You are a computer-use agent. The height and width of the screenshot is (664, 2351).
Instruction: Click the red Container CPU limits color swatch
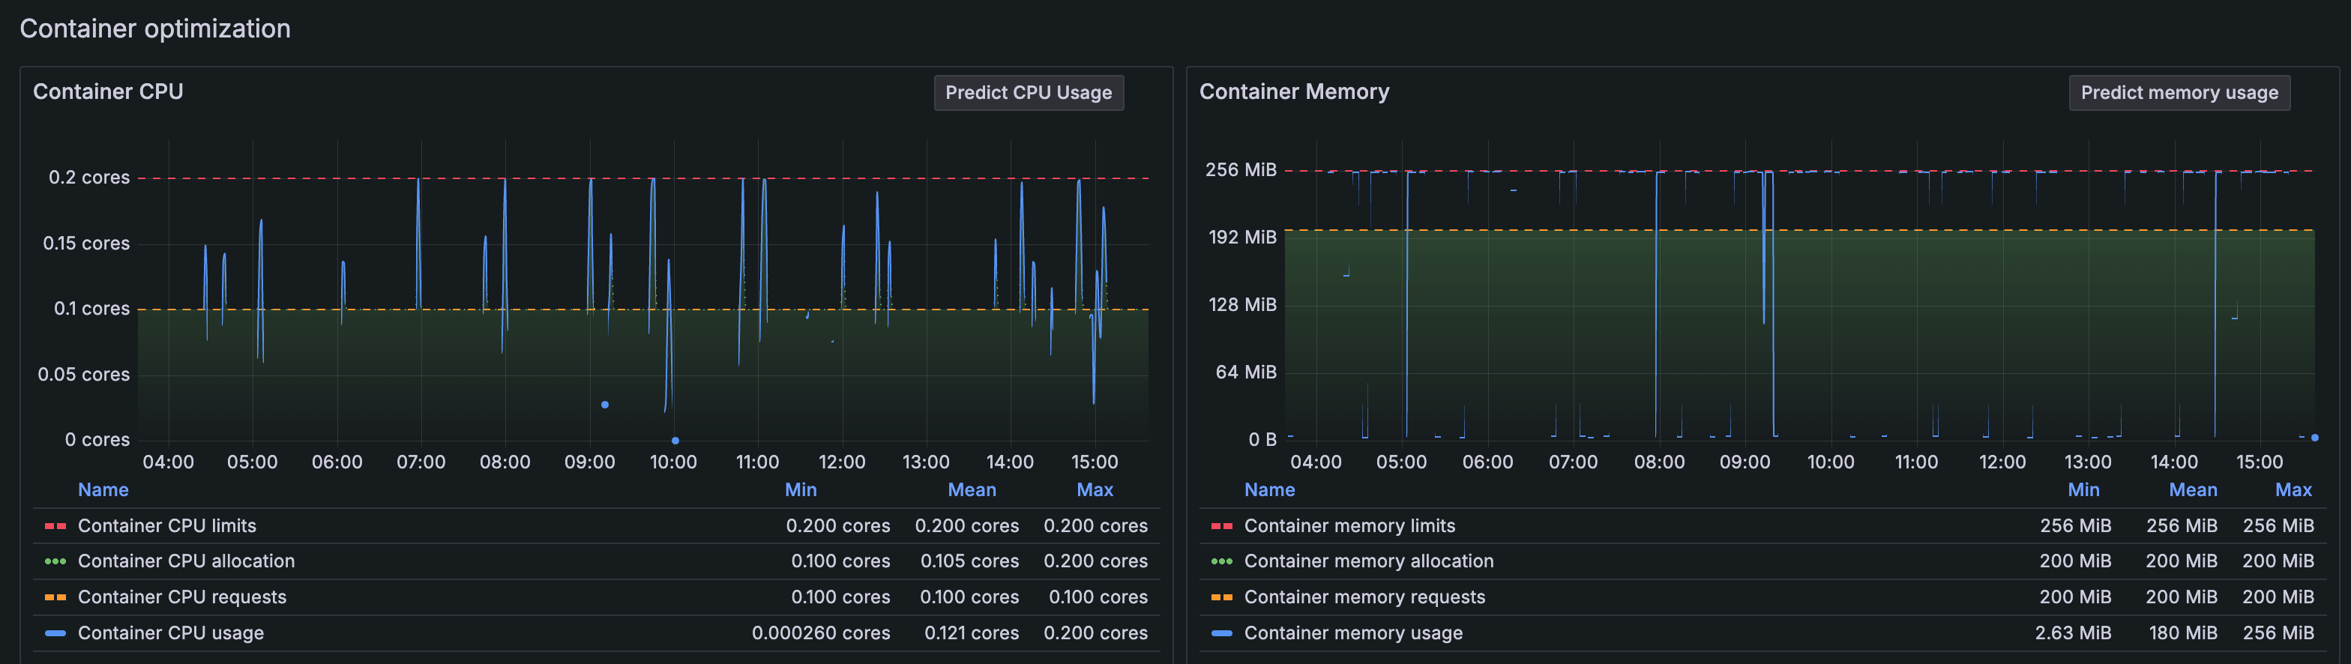(x=55, y=526)
